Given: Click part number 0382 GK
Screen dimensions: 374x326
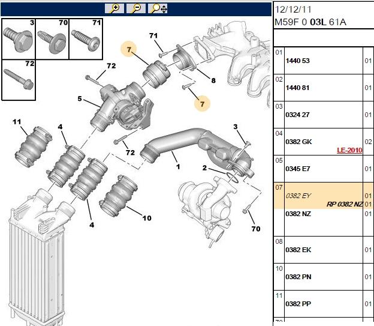Looking at the screenshot, I should tap(298, 142).
